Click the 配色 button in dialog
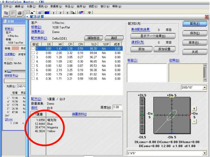Image resolution: width=210 pixels, height=157 pixels. coord(195,24)
